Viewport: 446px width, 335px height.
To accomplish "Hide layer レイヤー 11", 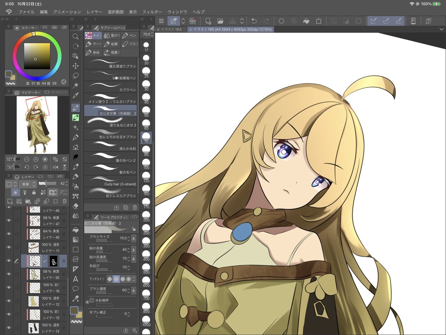I will tap(9, 247).
